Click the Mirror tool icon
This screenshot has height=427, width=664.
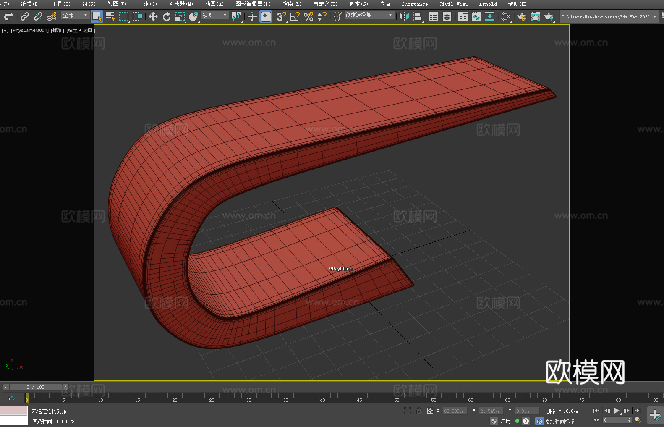point(404,16)
